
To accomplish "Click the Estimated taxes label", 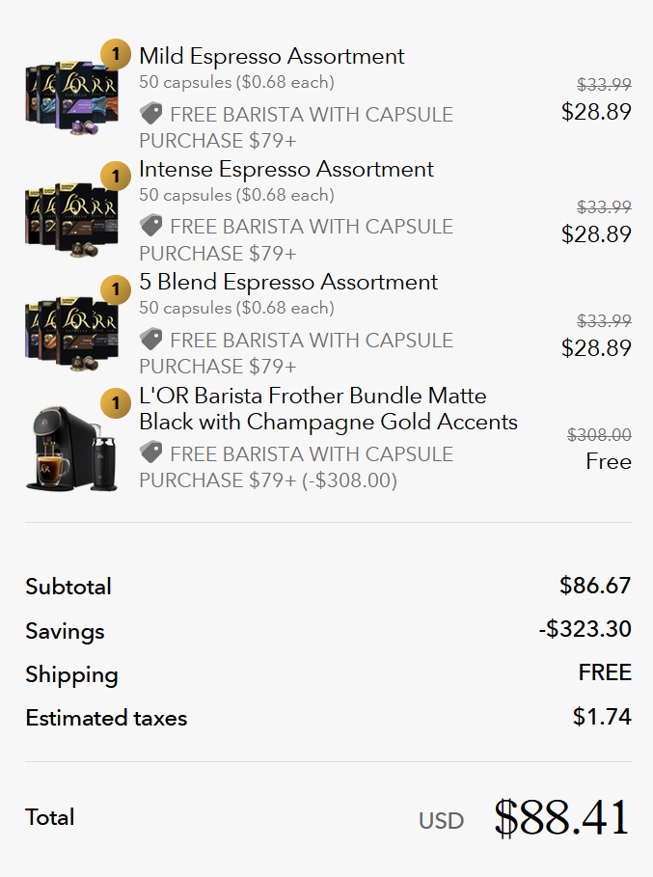I will 106,718.
